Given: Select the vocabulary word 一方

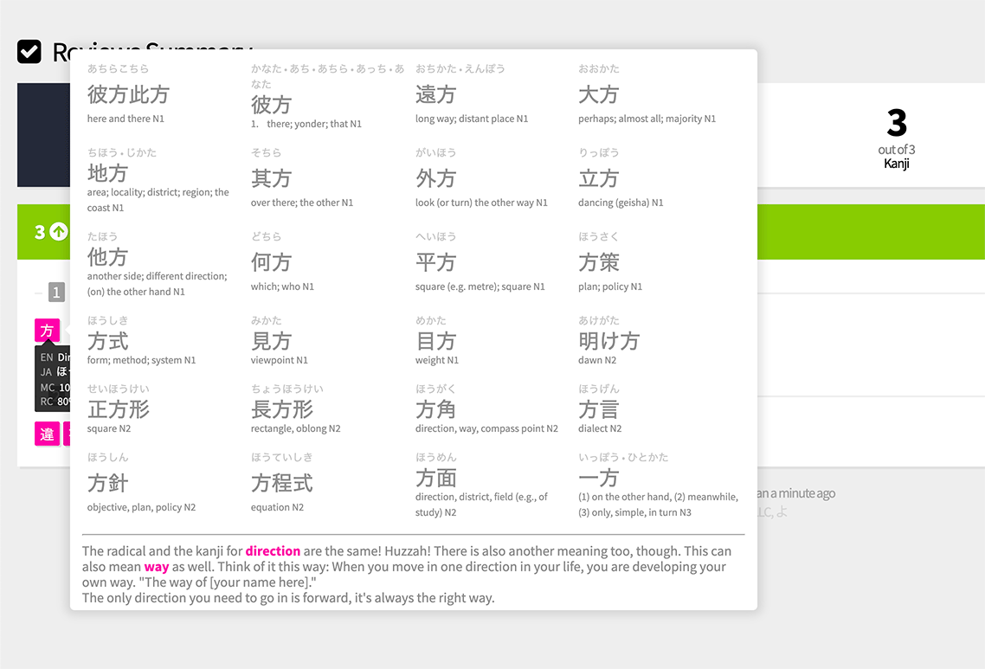Looking at the screenshot, I should click(599, 478).
